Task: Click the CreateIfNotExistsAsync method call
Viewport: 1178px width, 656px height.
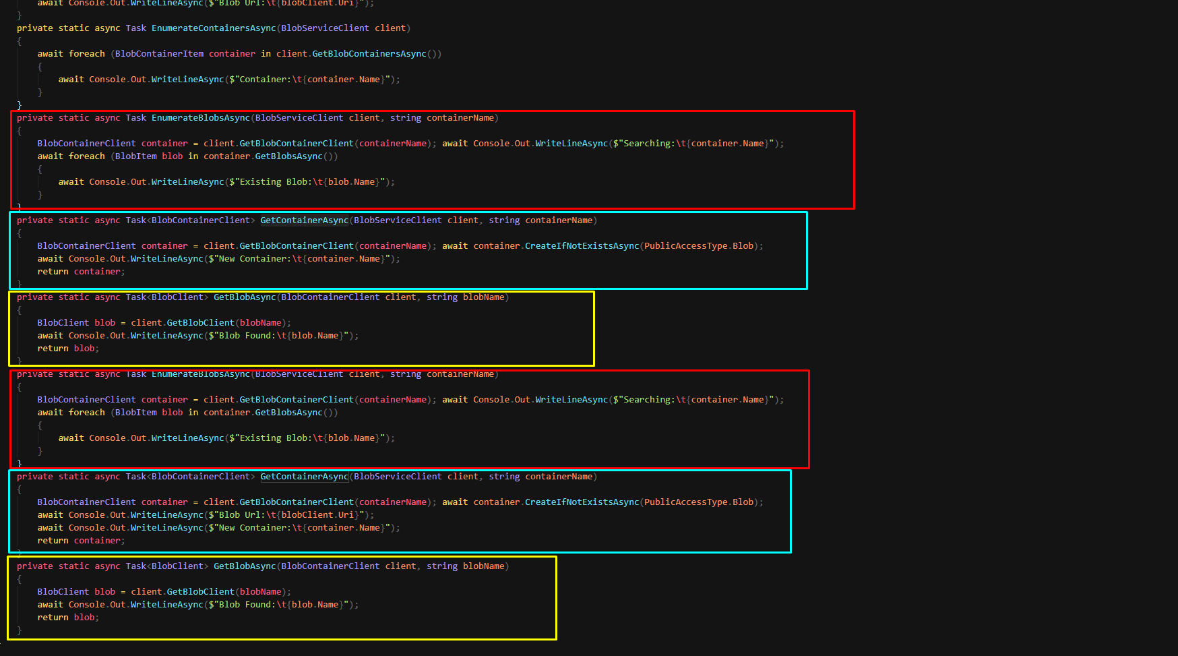Action: (582, 245)
